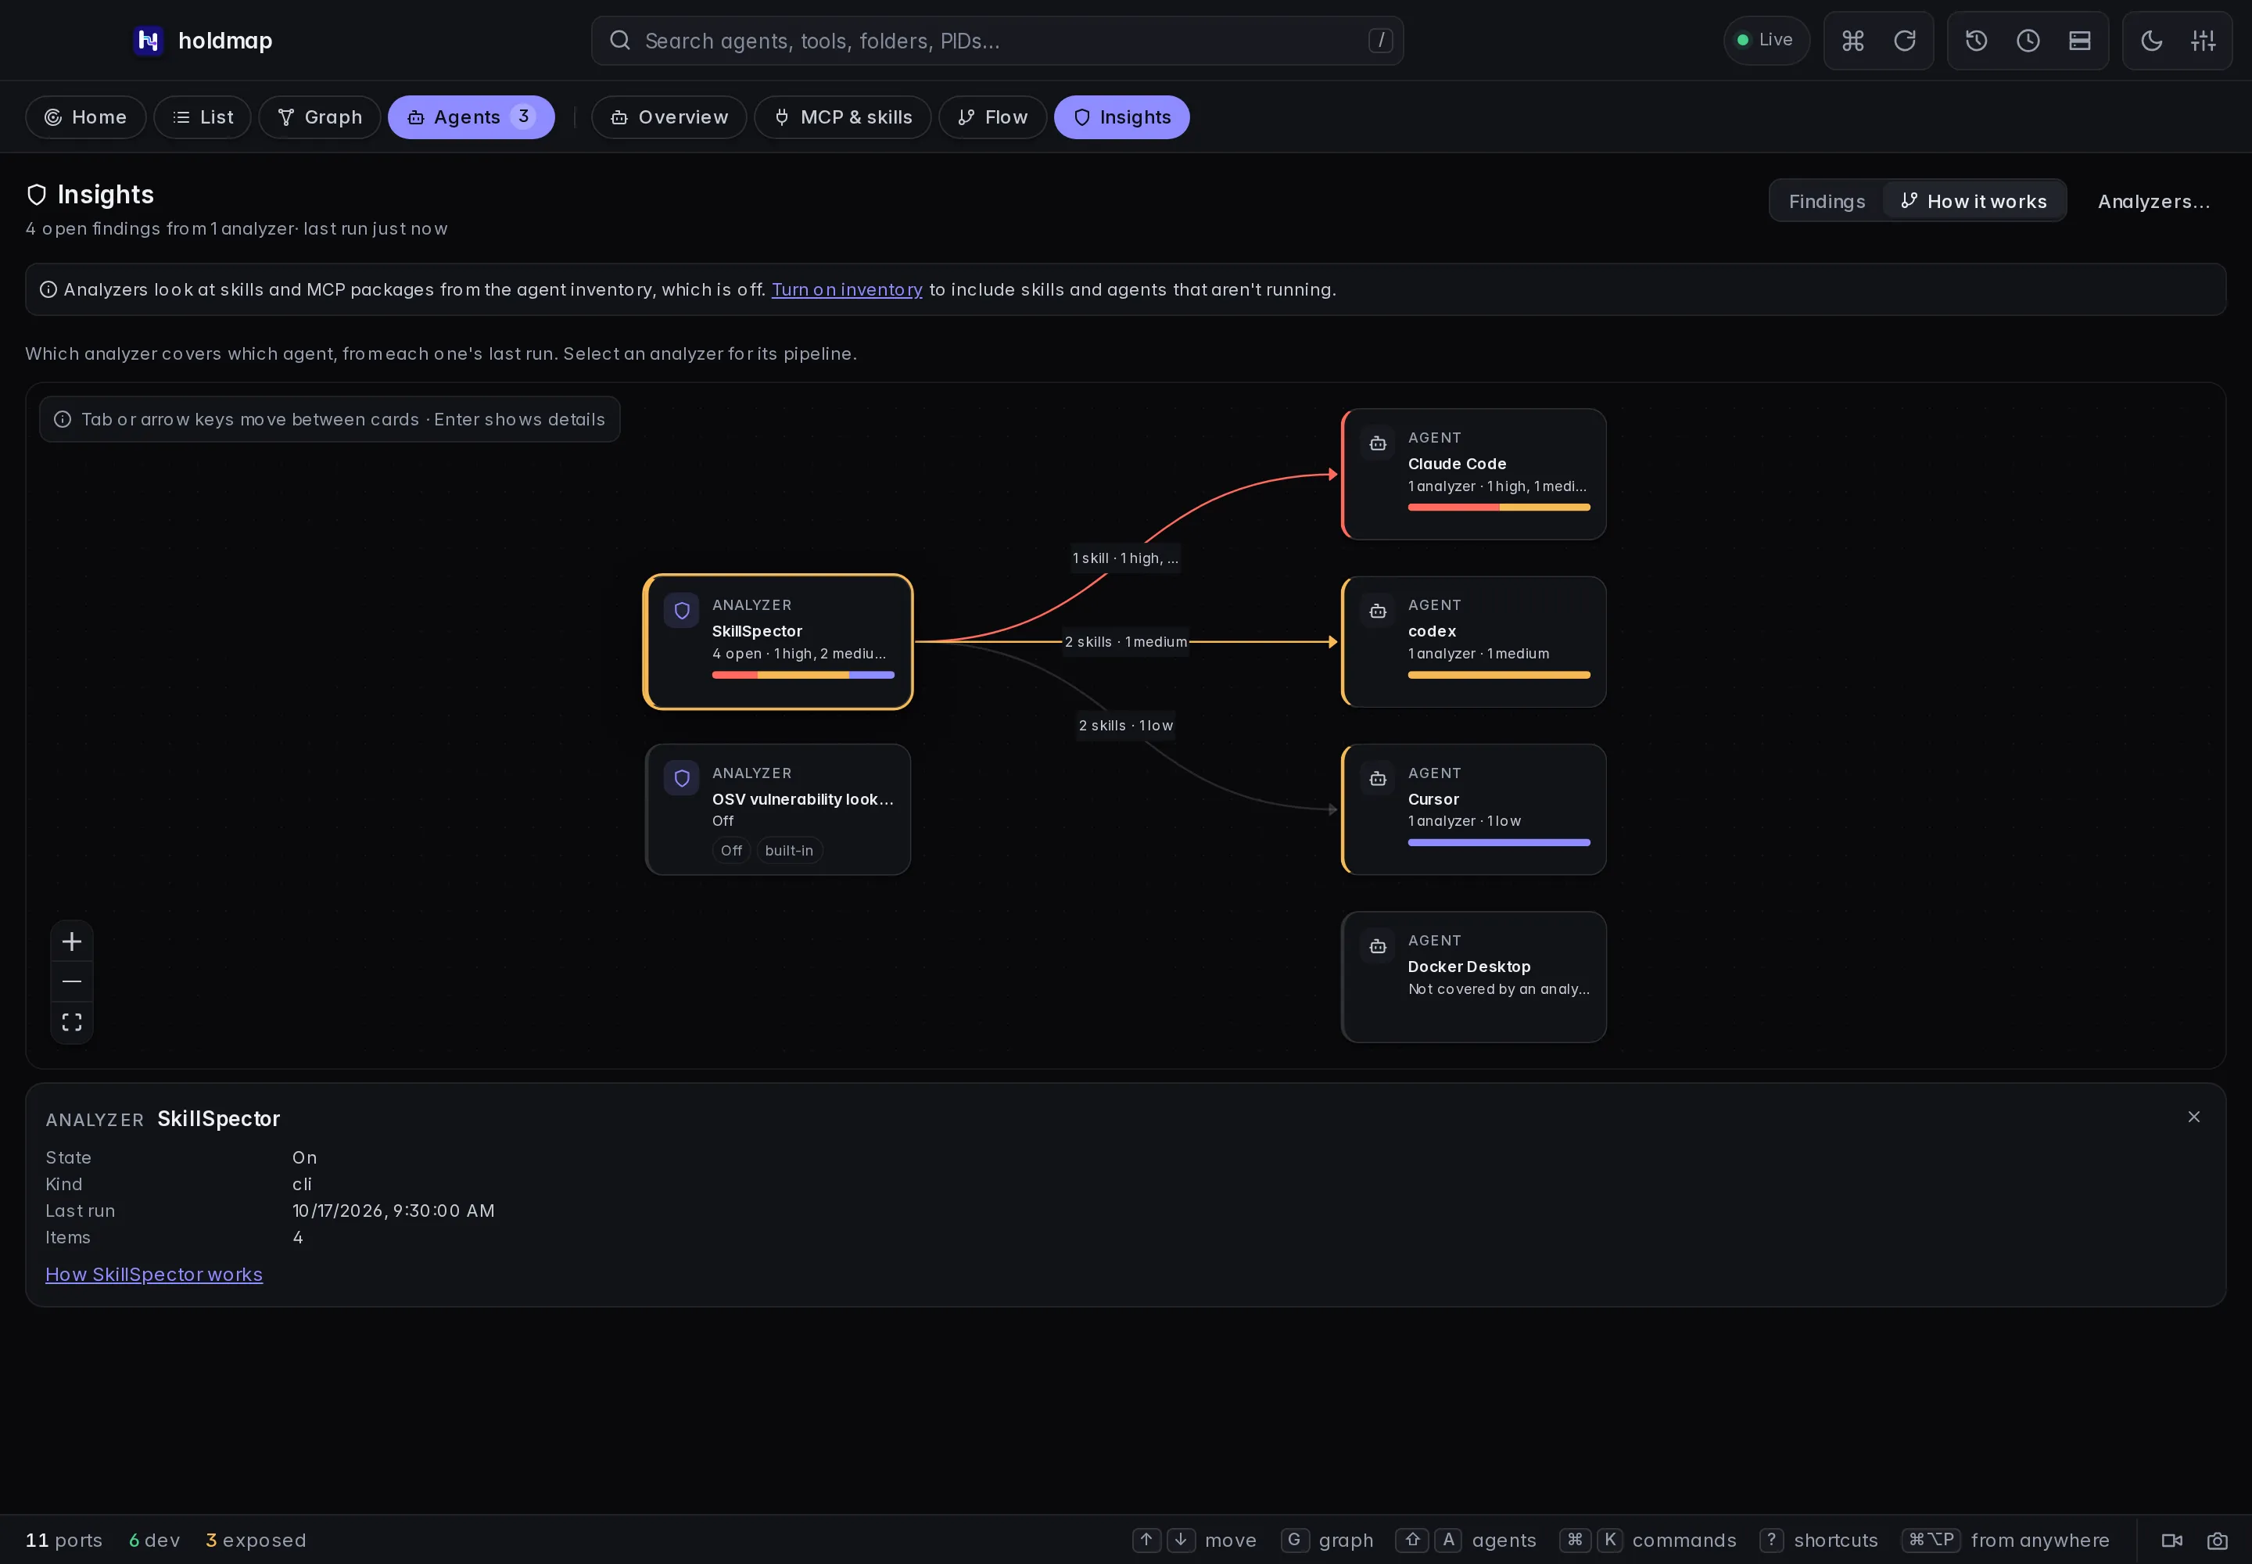Toggle dark mode moon icon
Image resolution: width=2252 pixels, height=1564 pixels.
click(2151, 40)
